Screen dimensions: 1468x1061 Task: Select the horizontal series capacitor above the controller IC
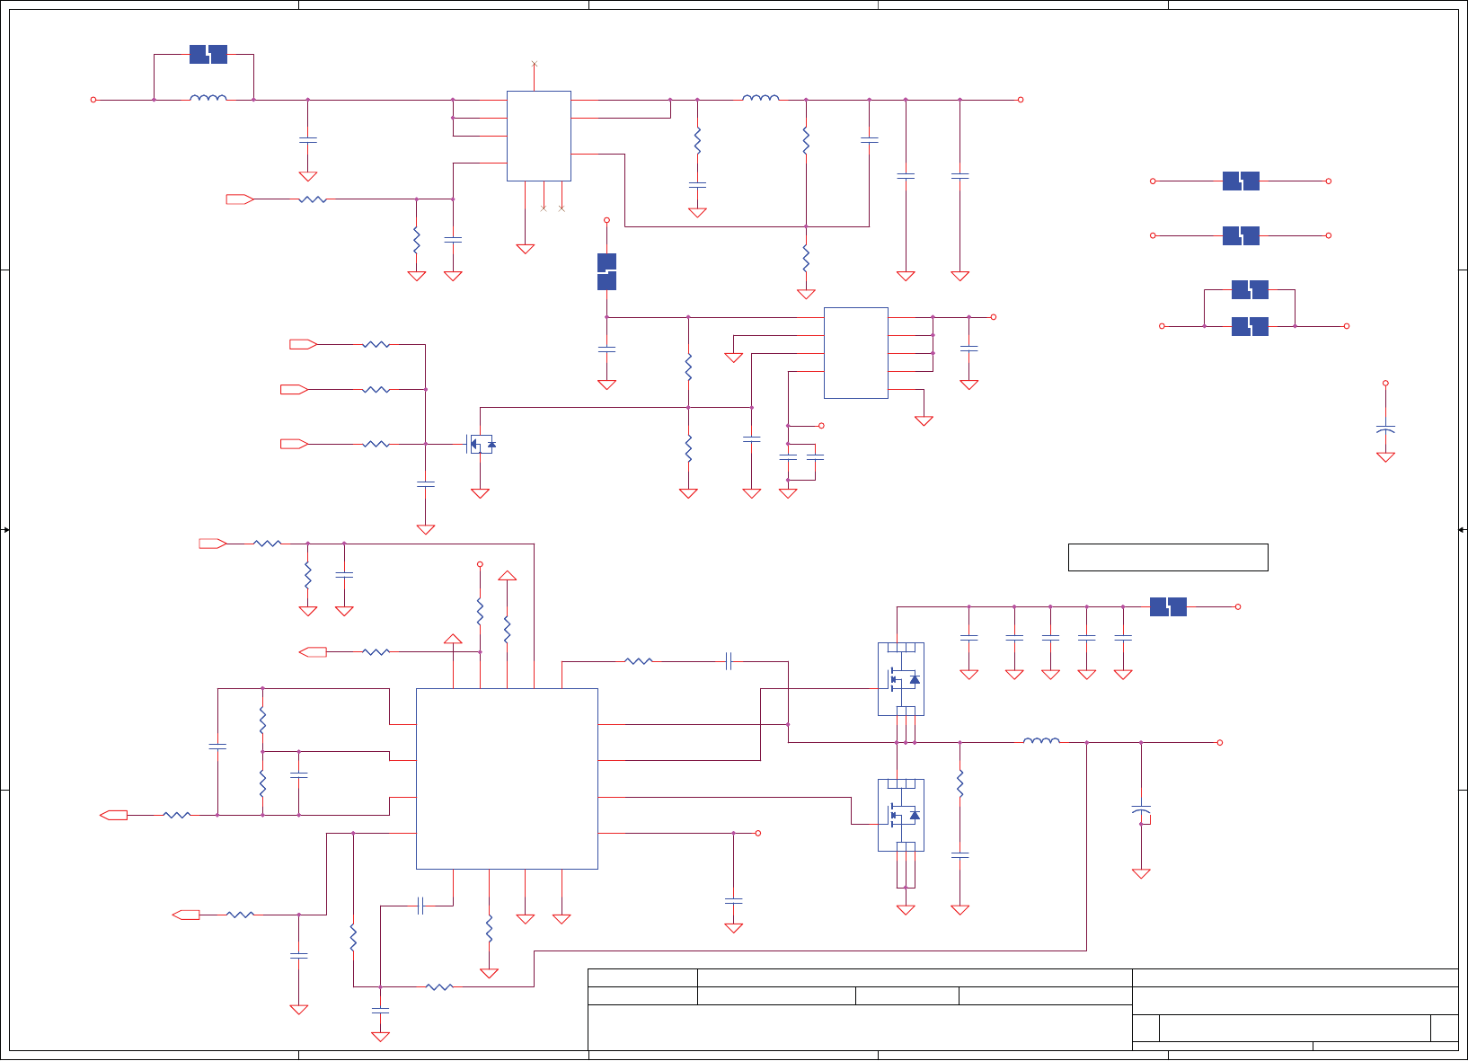tap(729, 661)
